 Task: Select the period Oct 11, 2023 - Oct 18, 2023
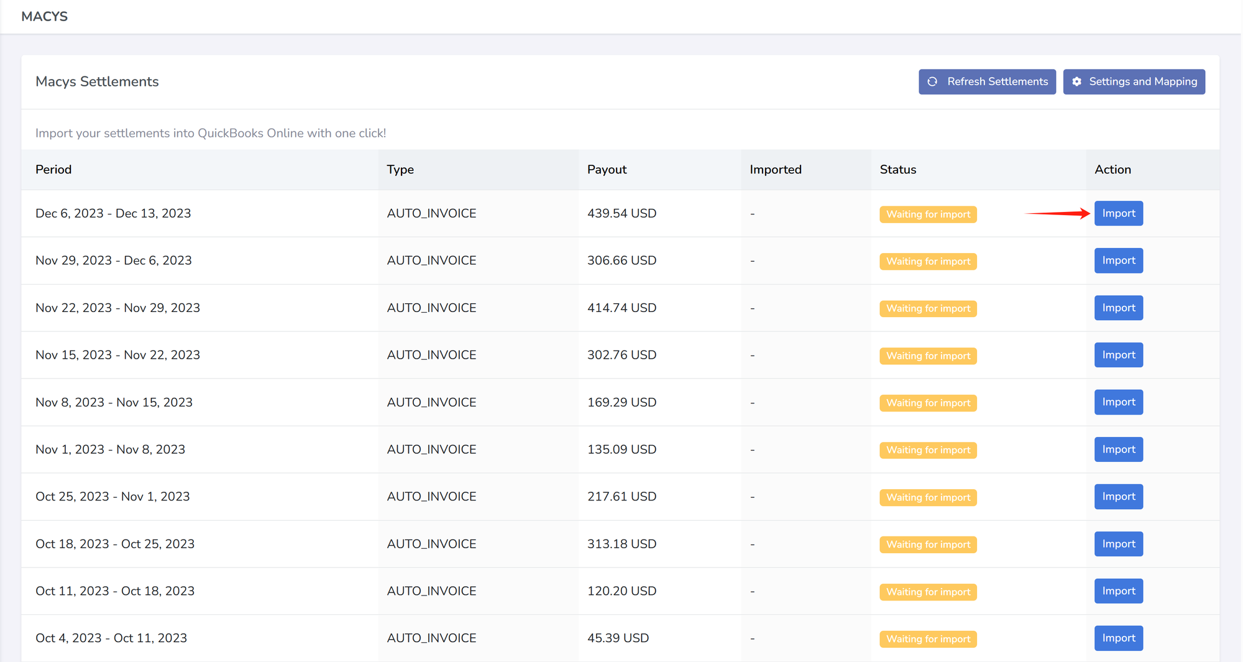[115, 591]
